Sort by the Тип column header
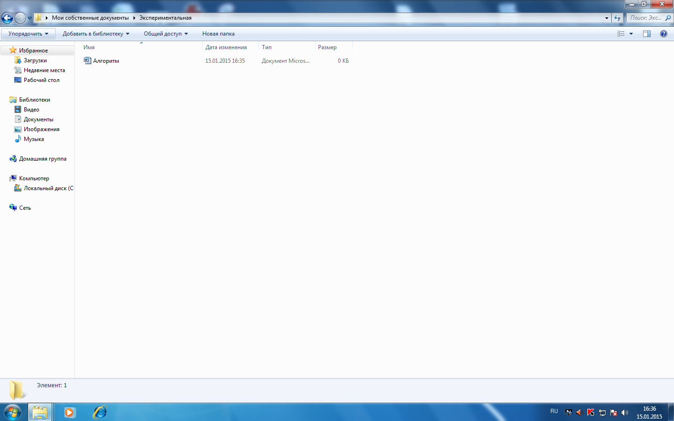Viewport: 674px width, 421px height. click(287, 47)
